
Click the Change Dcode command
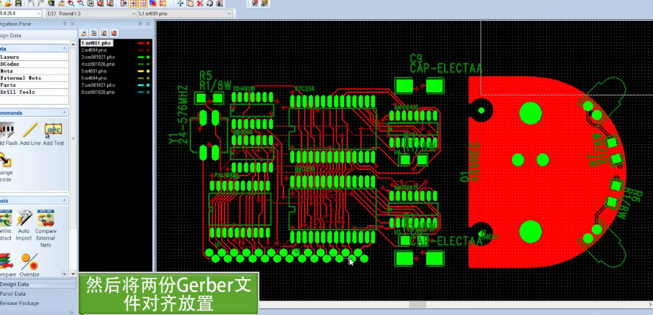click(x=6, y=168)
